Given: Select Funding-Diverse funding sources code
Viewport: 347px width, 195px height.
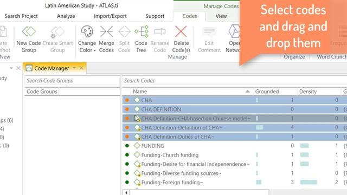Looking at the screenshot, I should (235, 173).
